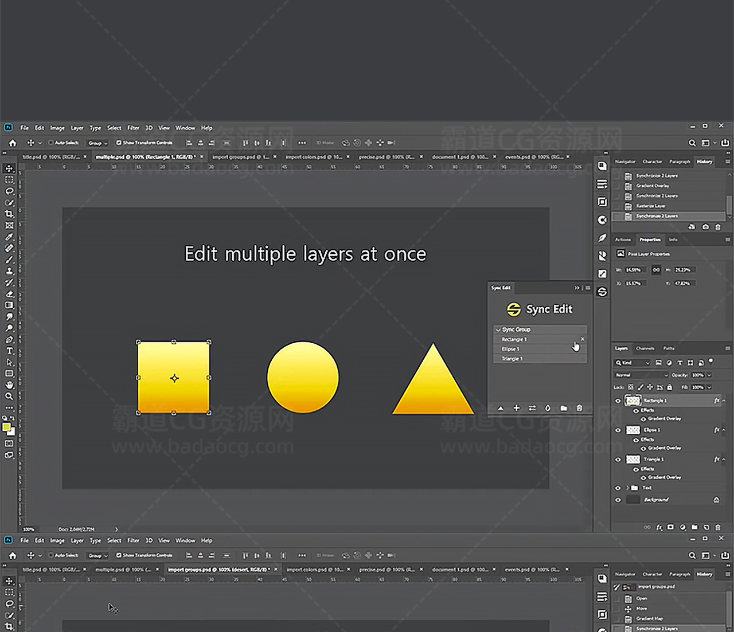734x632 pixels.
Task: Open the Sync Edit icon in panel dock
Action: coord(602,292)
